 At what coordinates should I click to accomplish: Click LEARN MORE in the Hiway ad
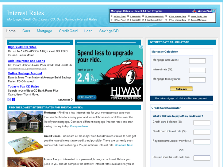(x=87, y=97)
